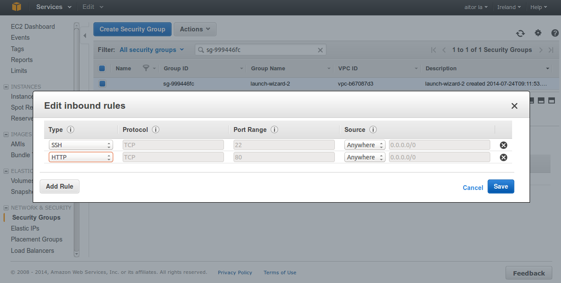This screenshot has width=561, height=283.
Task: Collapse the Network & Security sidebar section
Action: click(x=6, y=208)
